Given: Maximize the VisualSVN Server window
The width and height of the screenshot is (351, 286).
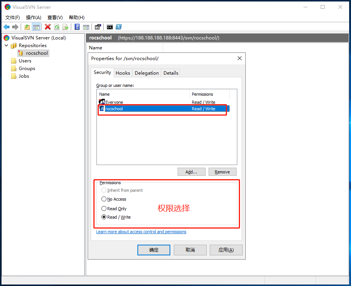Looking at the screenshot, I should (x=323, y=7).
